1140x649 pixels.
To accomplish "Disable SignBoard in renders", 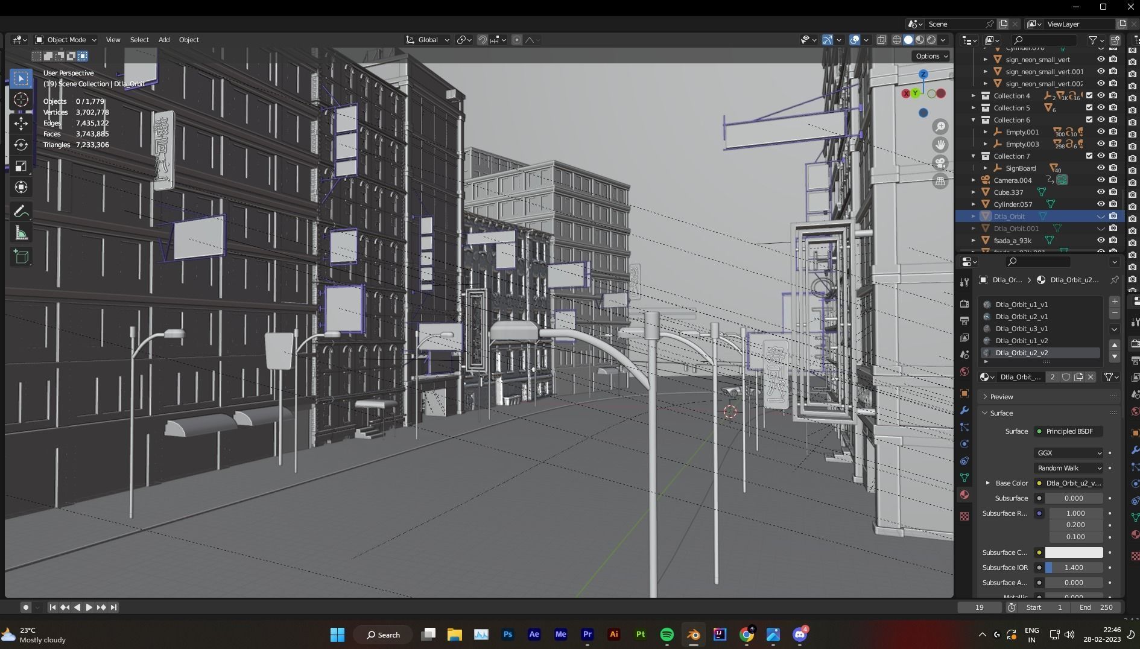I will coord(1113,168).
